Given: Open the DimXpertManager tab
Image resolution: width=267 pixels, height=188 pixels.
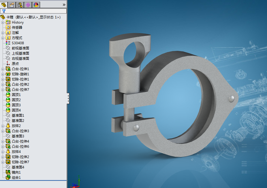Looking at the screenshot, I should [28, 5].
